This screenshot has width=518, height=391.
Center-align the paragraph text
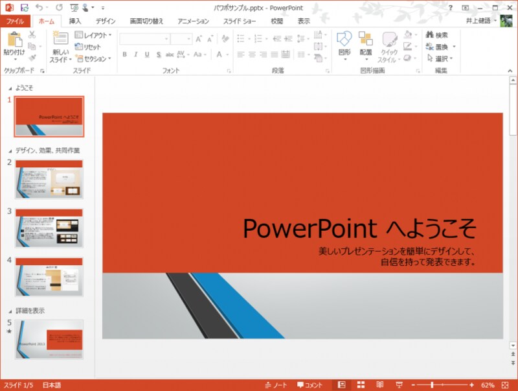click(251, 54)
